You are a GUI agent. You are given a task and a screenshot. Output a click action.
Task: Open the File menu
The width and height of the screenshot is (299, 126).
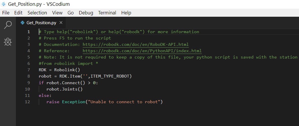[x=6, y=13]
